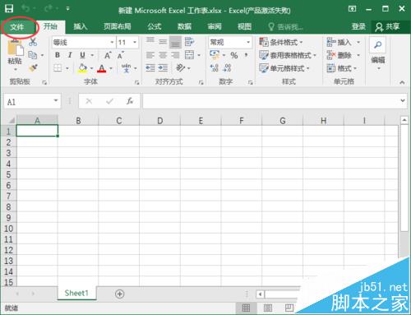
Task: Apply red font color A
Action: 102,68
